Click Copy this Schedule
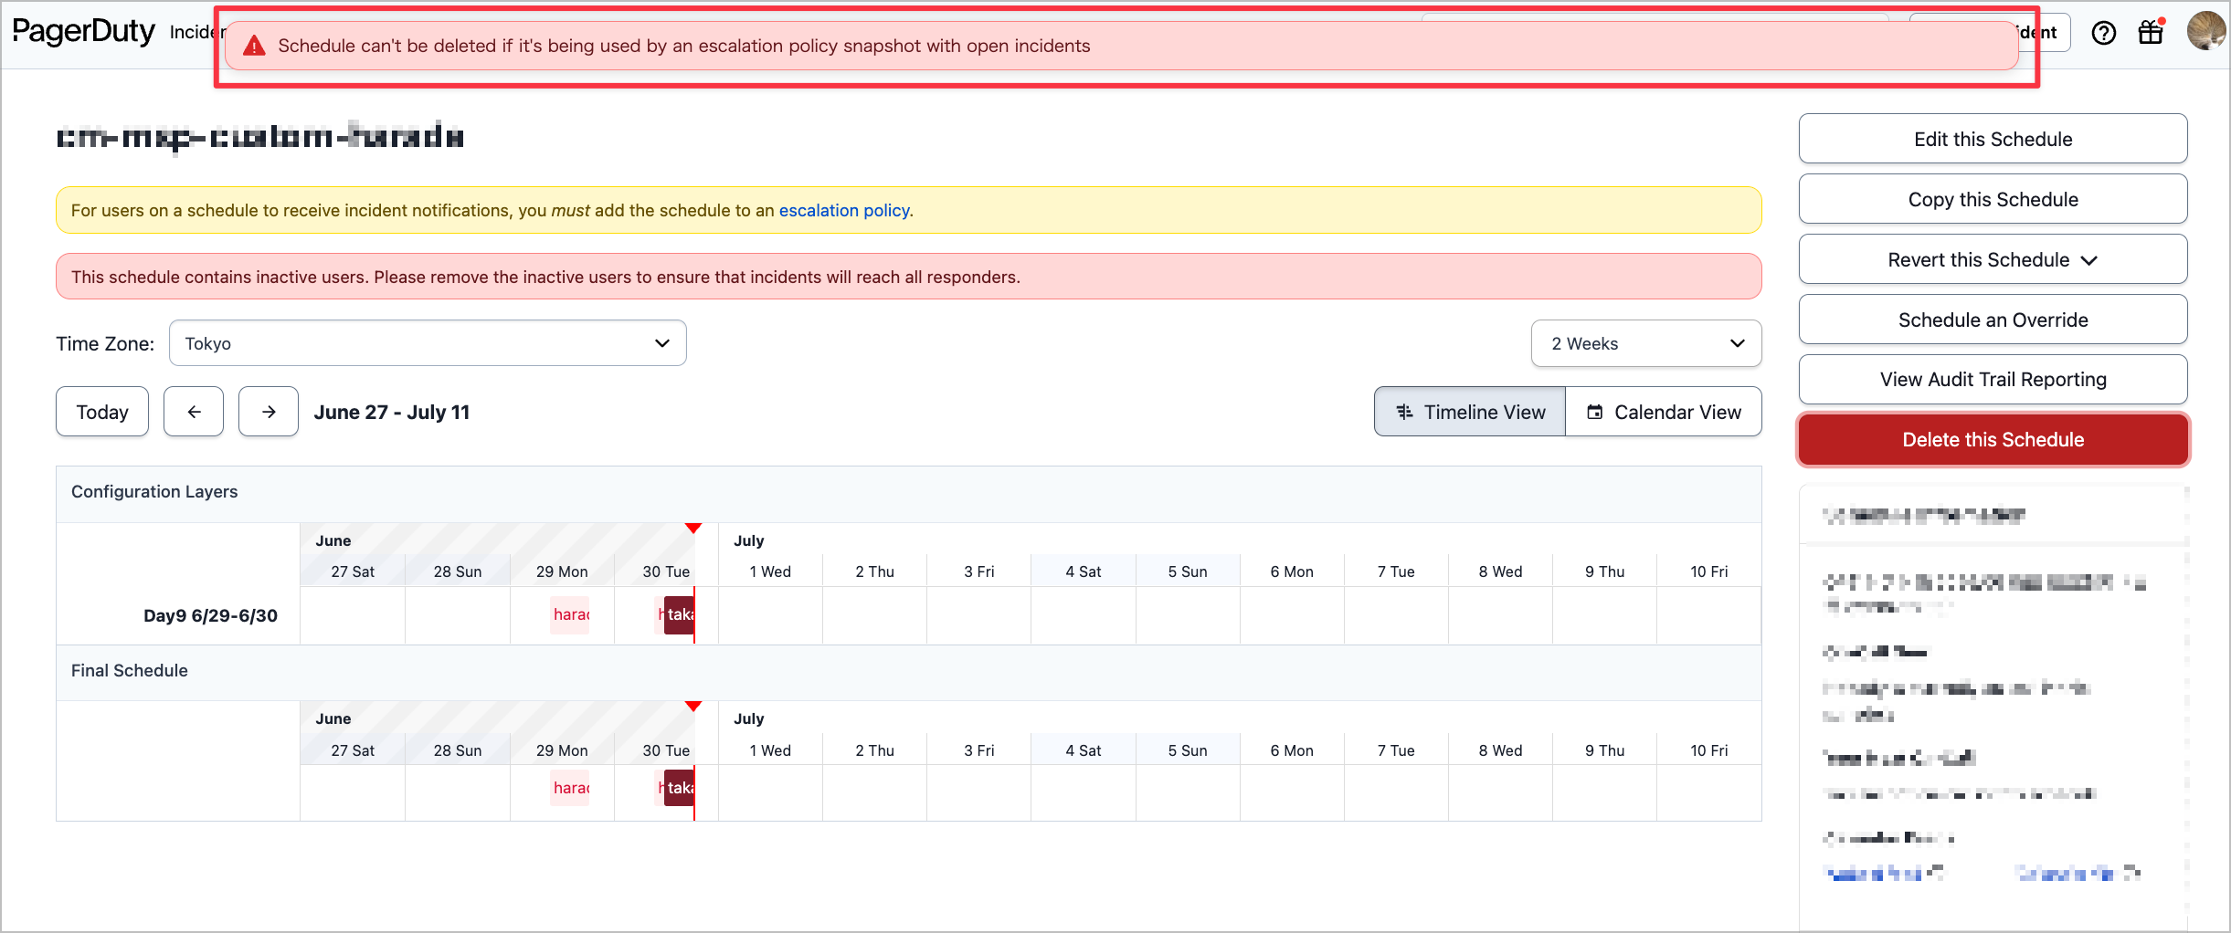This screenshot has width=2231, height=933. [x=1993, y=199]
